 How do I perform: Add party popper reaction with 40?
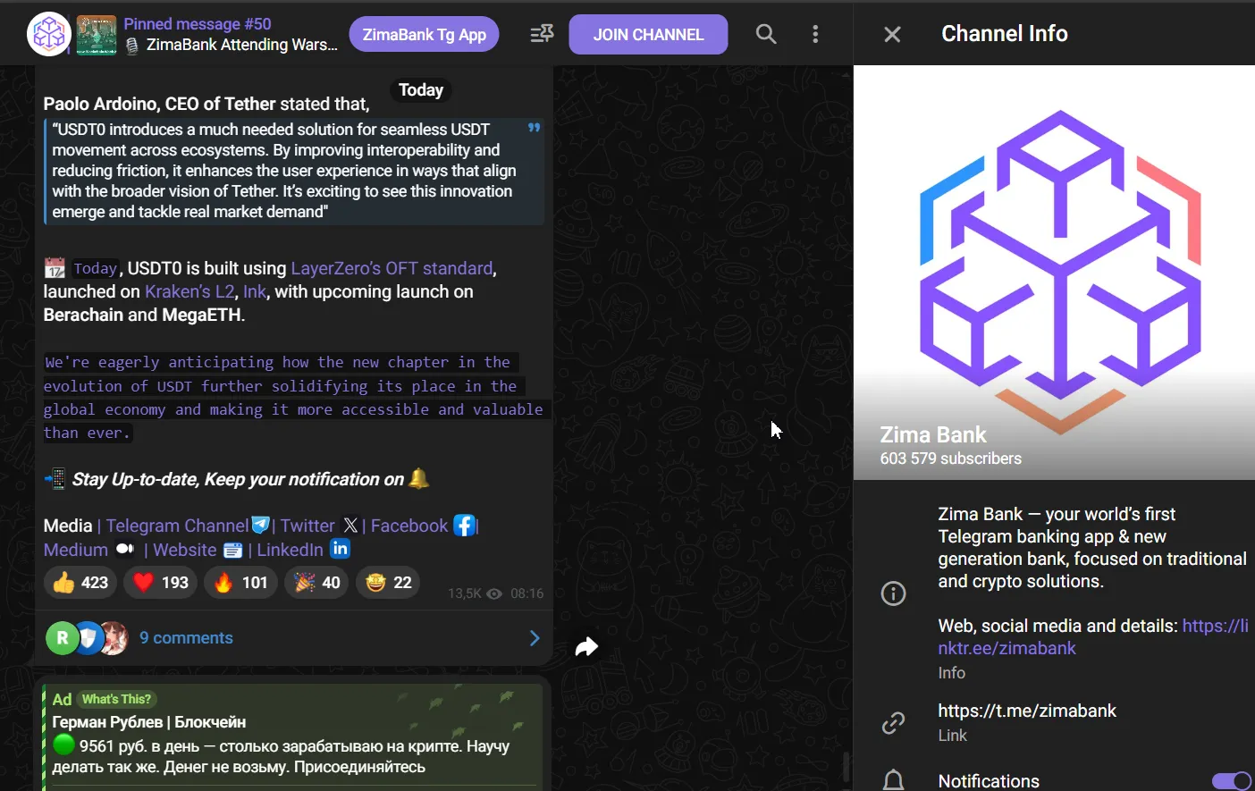(316, 583)
